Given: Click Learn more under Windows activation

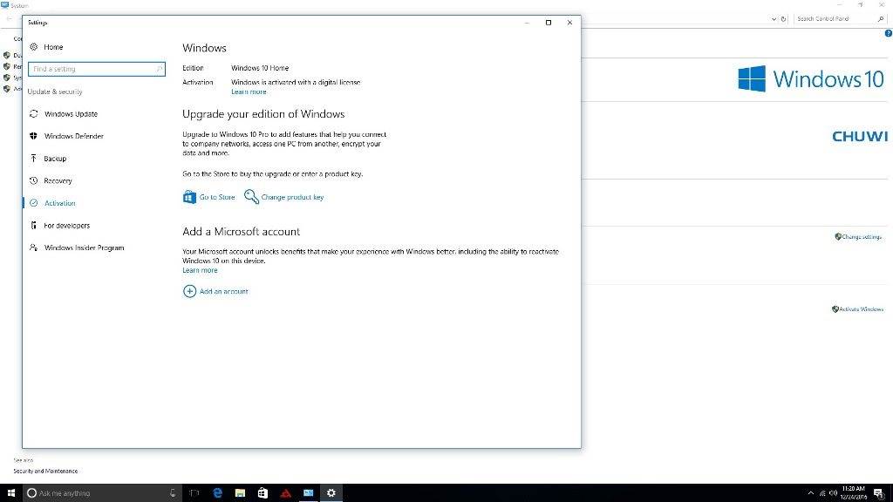Looking at the screenshot, I should 249,92.
